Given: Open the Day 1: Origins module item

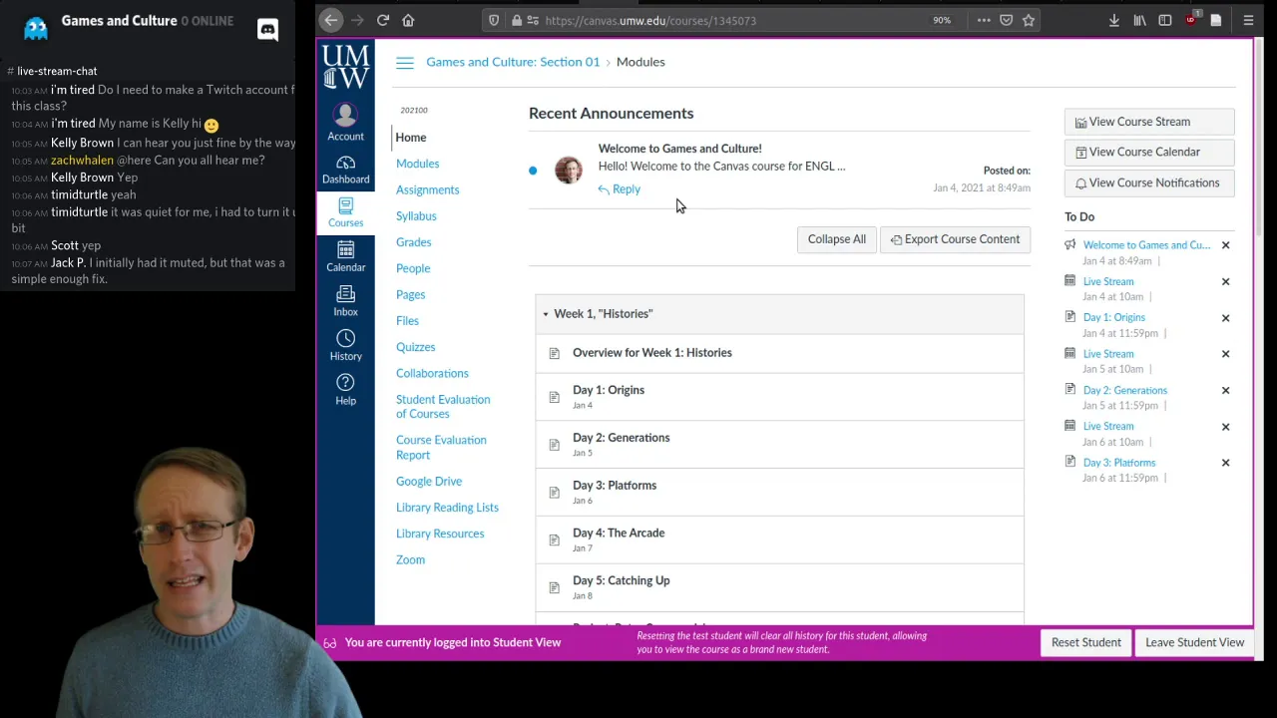Looking at the screenshot, I should click(609, 390).
